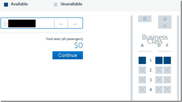Click unavailable seat 2F
The image size is (182, 102).
coord(167,70)
